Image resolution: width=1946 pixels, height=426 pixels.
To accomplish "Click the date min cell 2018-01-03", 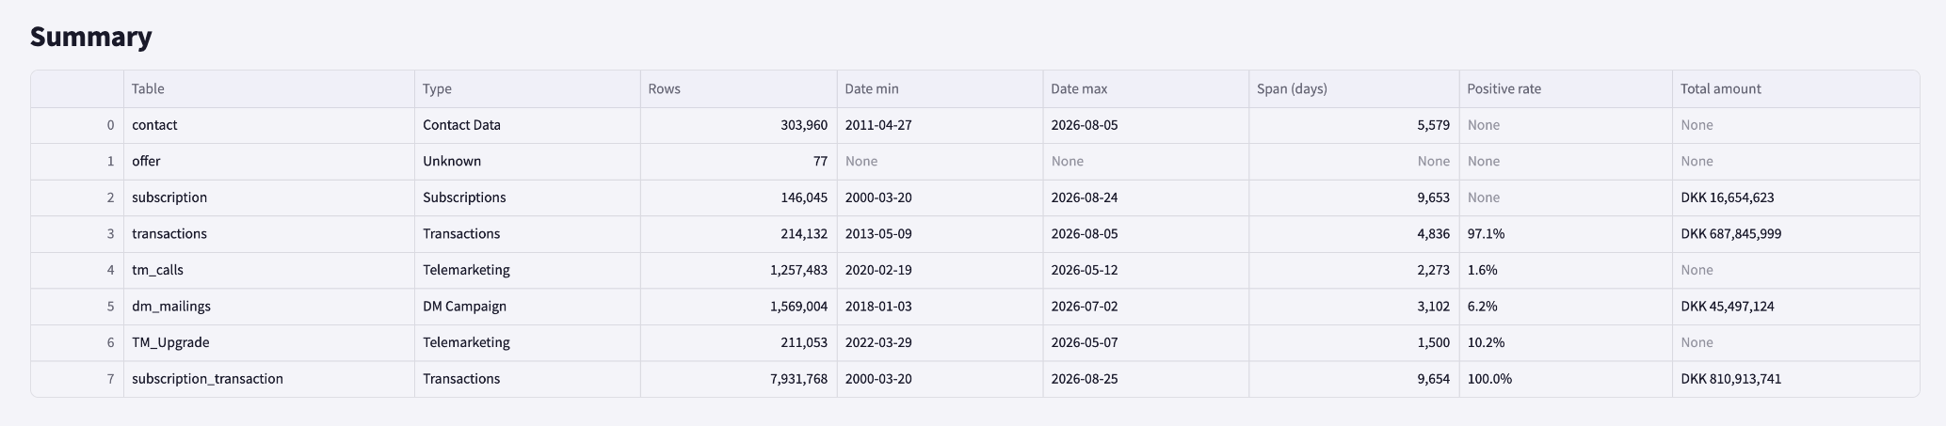I will (940, 306).
